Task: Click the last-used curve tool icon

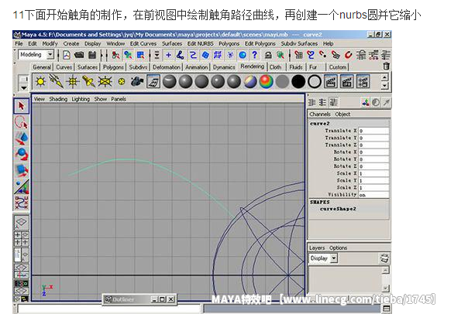Action: 21,203
